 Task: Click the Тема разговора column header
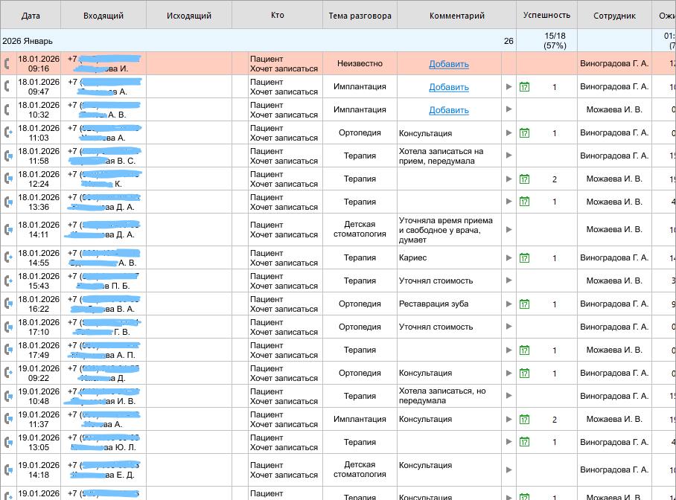pos(360,16)
